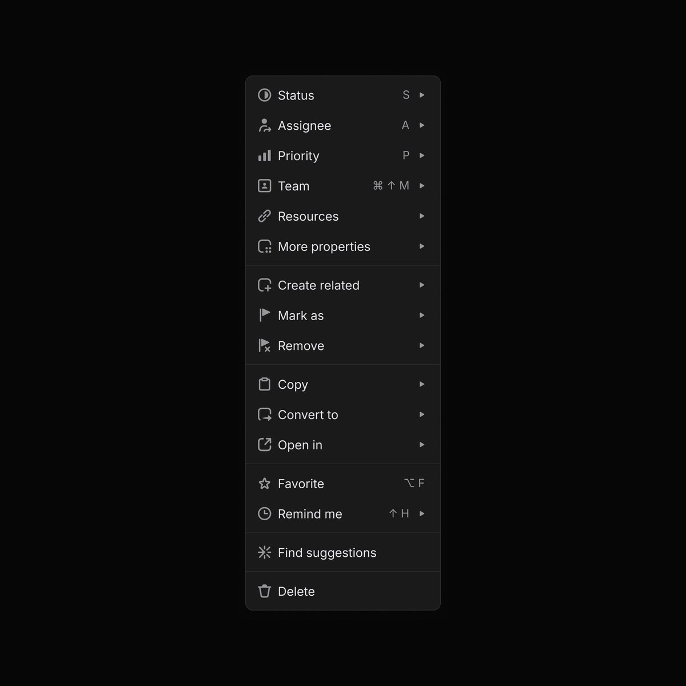686x686 pixels.
Task: Expand the Resources submenu arrow
Action: [422, 216]
